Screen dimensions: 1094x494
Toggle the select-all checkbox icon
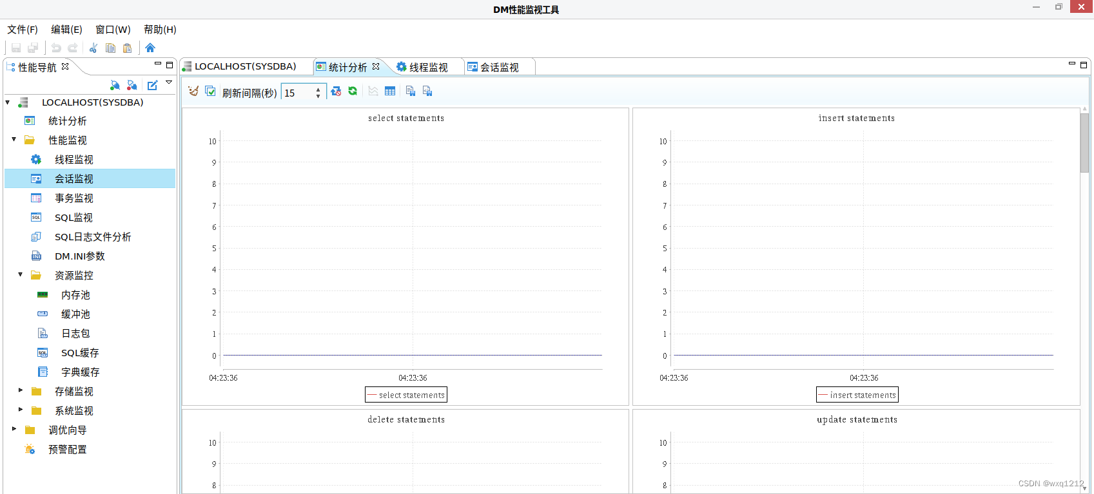pos(210,91)
